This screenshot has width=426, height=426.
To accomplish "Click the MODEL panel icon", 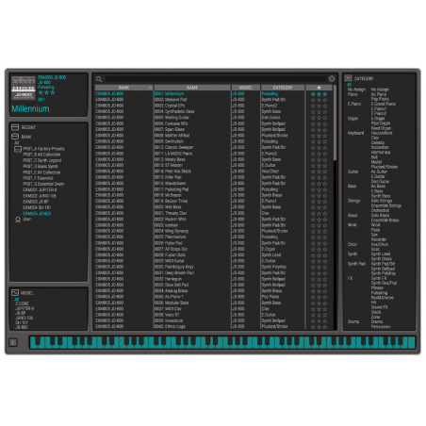I will tap(15, 293).
